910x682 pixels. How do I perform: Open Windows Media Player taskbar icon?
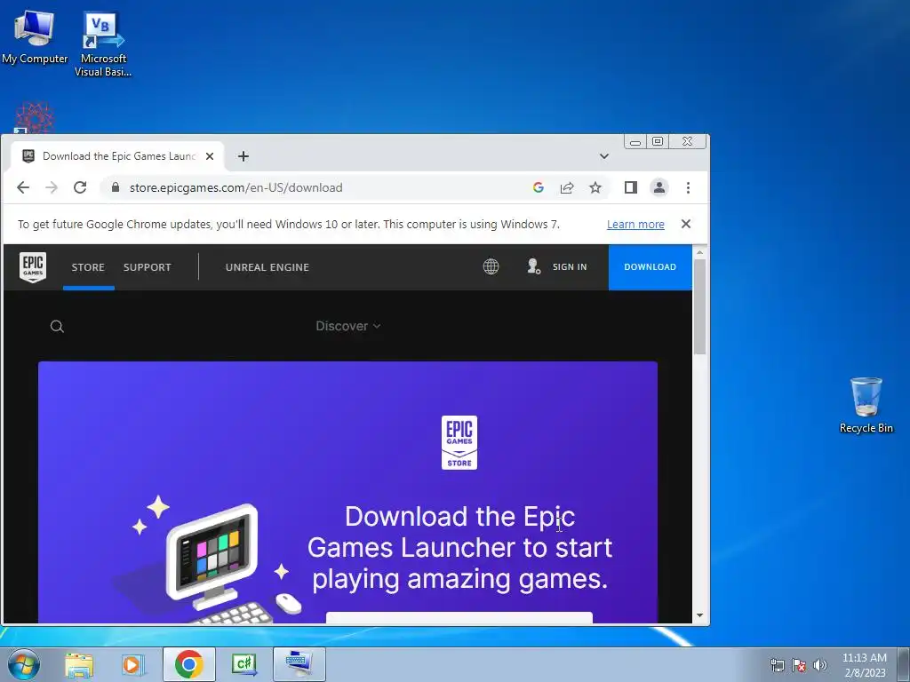pyautogui.click(x=133, y=664)
